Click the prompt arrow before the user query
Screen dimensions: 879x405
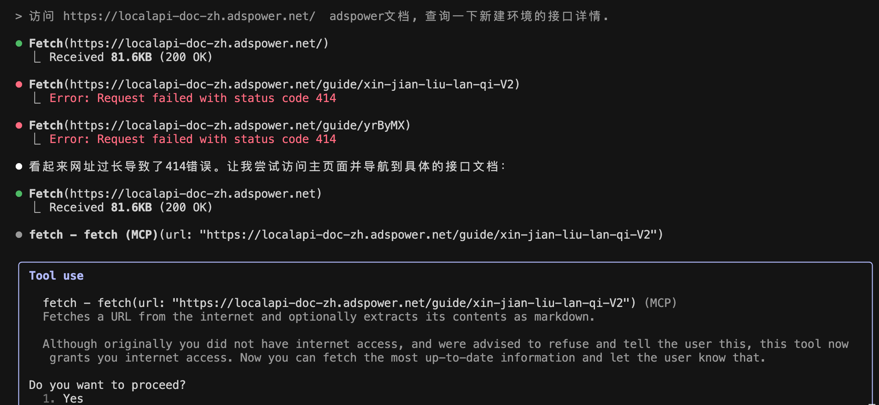click(18, 16)
